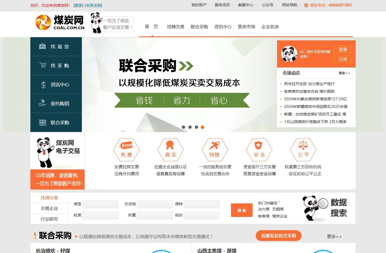Click the orange triangle after 联合采购 heading
This screenshot has width=386, height=253.
(x=76, y=237)
